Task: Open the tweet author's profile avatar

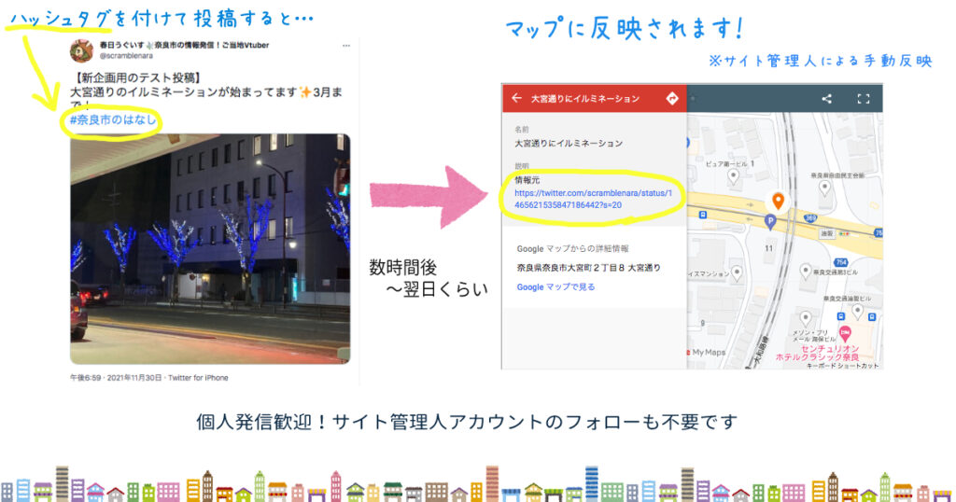Action: coord(84,49)
